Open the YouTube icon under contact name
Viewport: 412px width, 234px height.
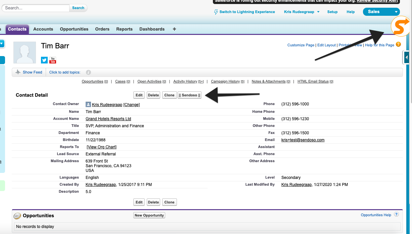[x=53, y=60]
